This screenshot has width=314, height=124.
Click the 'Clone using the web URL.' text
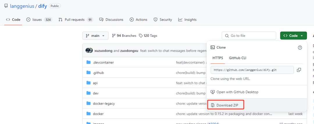(230, 79)
